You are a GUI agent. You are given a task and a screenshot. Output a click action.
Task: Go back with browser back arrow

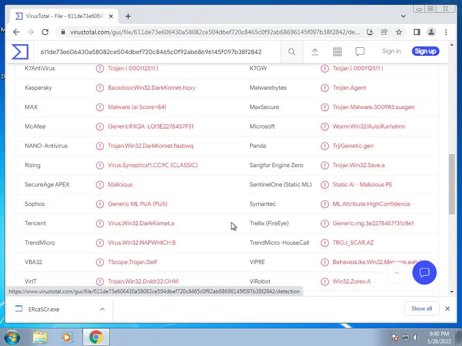16,32
